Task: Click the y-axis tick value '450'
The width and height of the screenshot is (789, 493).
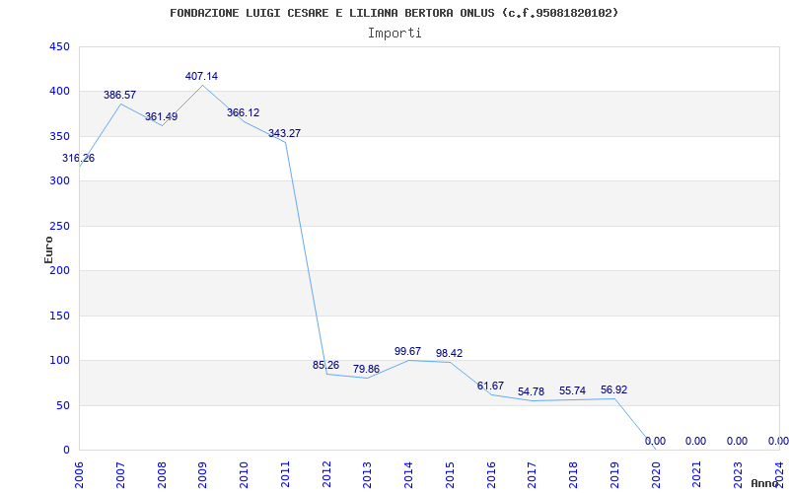Action: [59, 46]
